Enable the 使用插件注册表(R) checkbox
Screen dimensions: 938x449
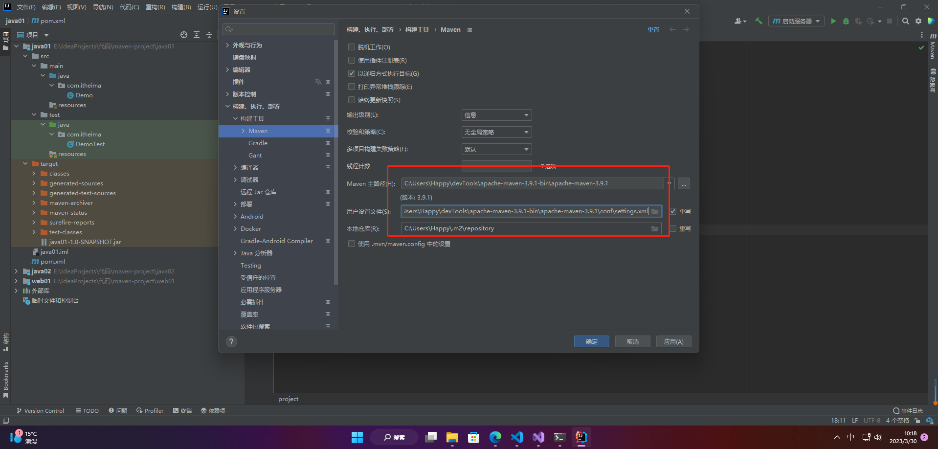click(x=351, y=60)
